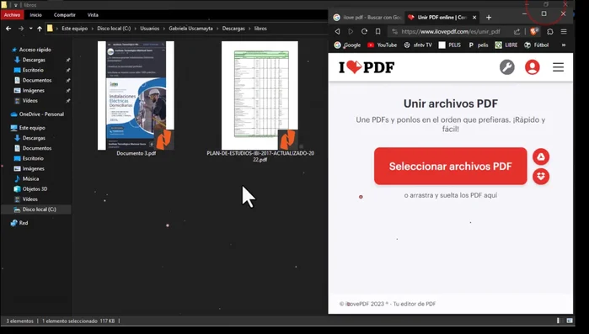Go forward in the browser
Viewport: 589px width, 334px height.
[x=351, y=31]
